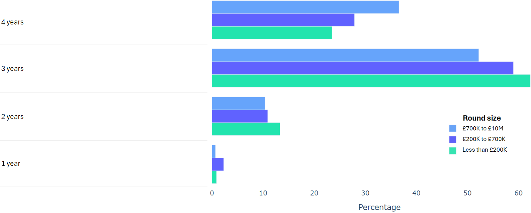
Task: Click the '1 year' axis label
Action: pyautogui.click(x=11, y=163)
